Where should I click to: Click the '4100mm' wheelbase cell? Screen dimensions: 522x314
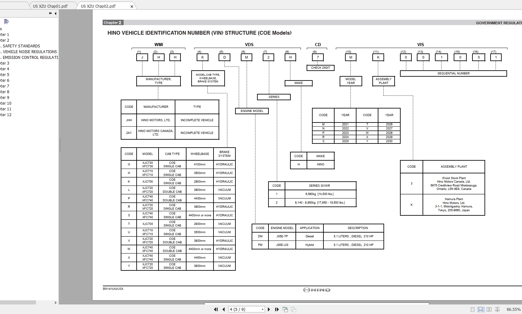point(200,164)
